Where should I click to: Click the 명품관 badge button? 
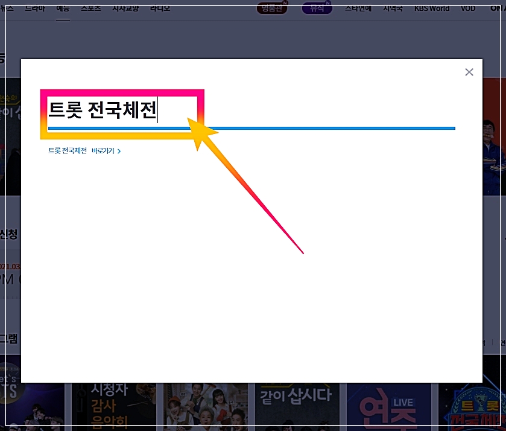pyautogui.click(x=272, y=8)
